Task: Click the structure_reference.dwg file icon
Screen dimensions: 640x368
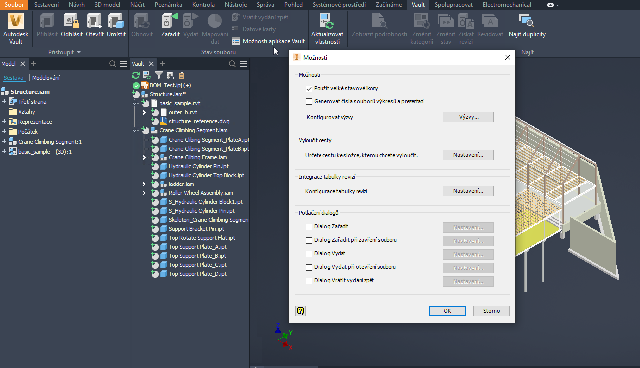Action: (x=164, y=121)
